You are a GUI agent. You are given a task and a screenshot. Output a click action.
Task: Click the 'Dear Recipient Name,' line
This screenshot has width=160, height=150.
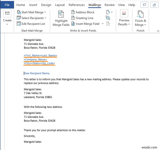tap(37, 73)
